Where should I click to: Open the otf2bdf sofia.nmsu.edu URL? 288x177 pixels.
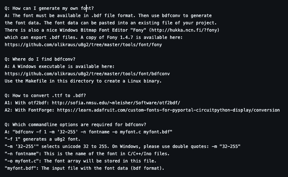(x=116, y=103)
